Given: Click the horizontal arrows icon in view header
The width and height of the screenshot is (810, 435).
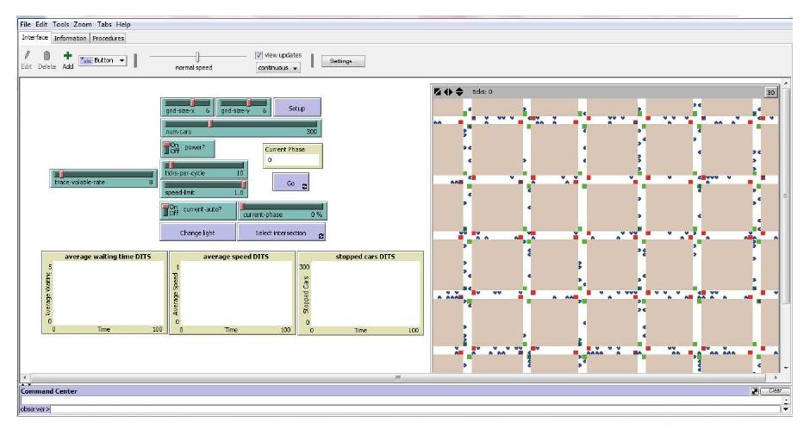Looking at the screenshot, I should (x=448, y=92).
